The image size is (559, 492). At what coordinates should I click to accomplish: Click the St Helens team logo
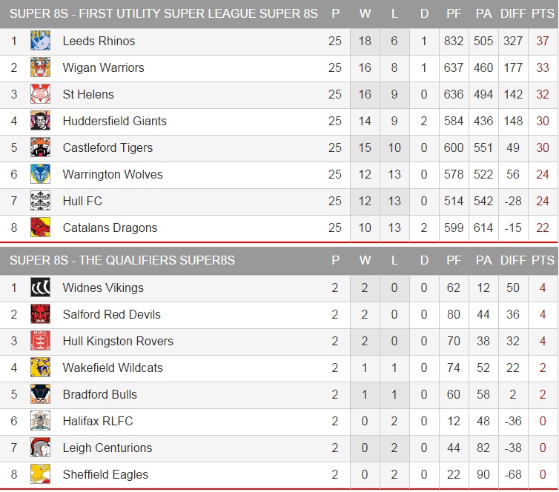[x=40, y=94]
